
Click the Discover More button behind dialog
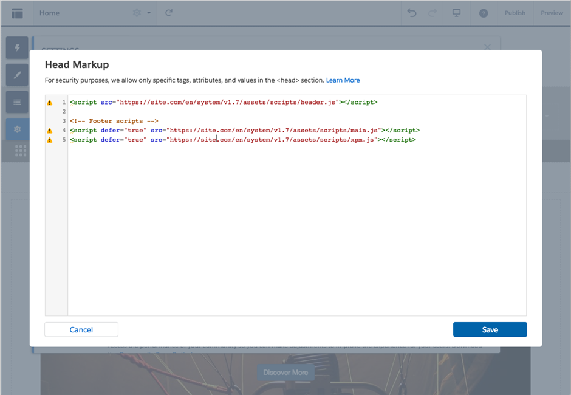click(x=285, y=373)
